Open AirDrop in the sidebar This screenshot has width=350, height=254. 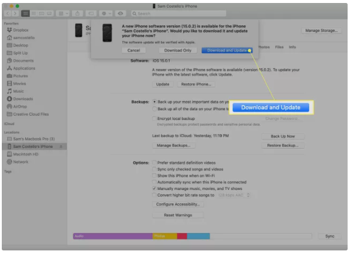pos(20,107)
